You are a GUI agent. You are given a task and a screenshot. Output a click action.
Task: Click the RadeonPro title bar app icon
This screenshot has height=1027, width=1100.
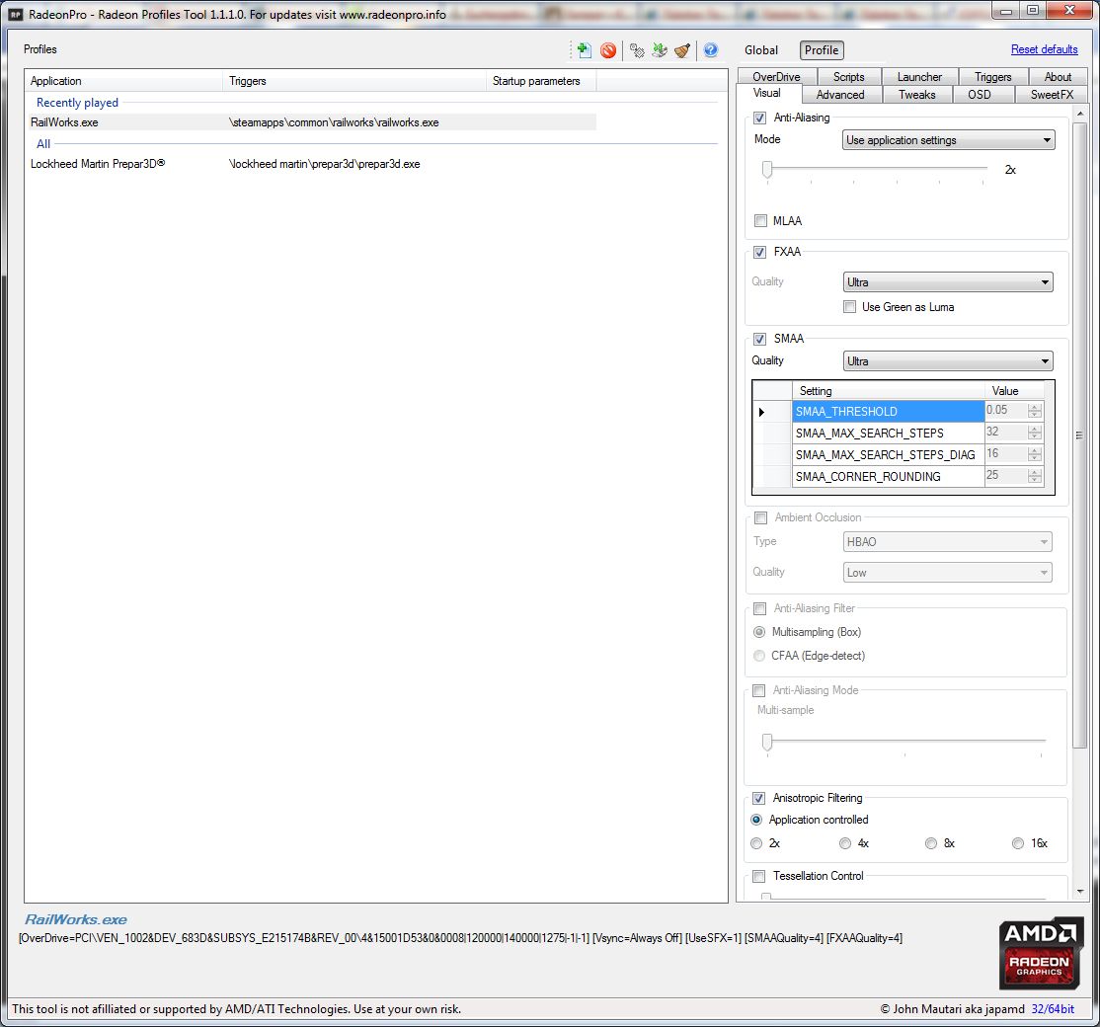(x=16, y=14)
